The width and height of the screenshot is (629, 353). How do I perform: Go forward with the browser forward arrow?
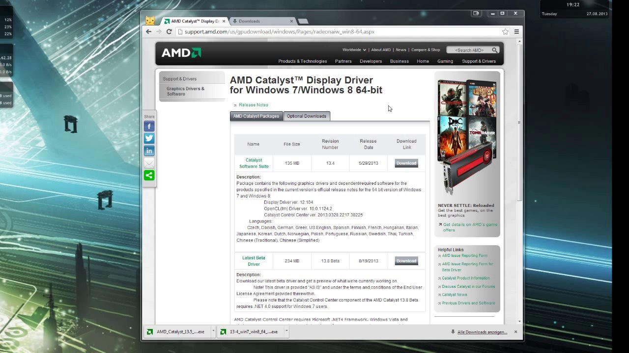point(159,31)
